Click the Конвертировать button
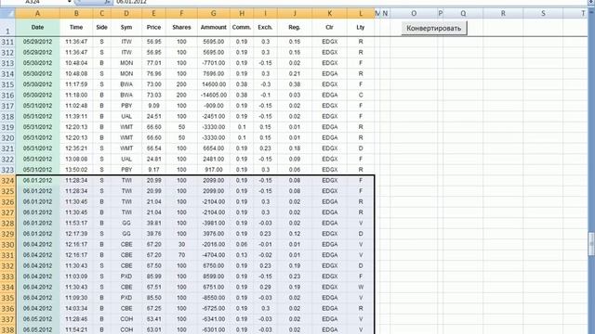 click(434, 28)
